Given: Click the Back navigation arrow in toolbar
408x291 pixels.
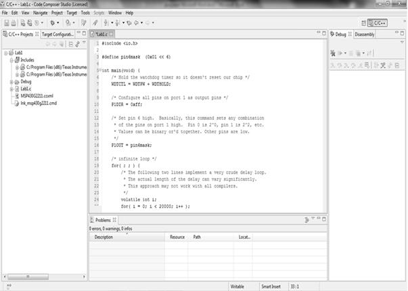Looking at the screenshot, I should [x=137, y=23].
